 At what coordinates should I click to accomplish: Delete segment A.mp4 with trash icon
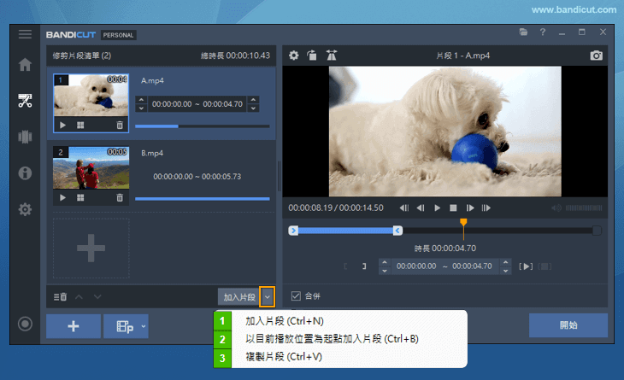click(x=120, y=126)
